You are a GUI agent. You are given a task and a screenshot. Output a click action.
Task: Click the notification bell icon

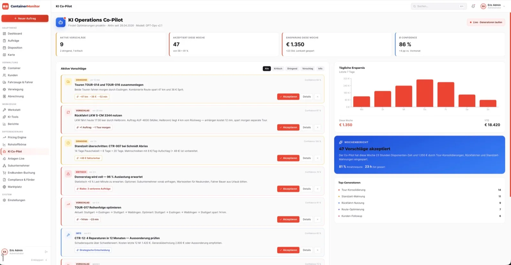coord(473,6)
